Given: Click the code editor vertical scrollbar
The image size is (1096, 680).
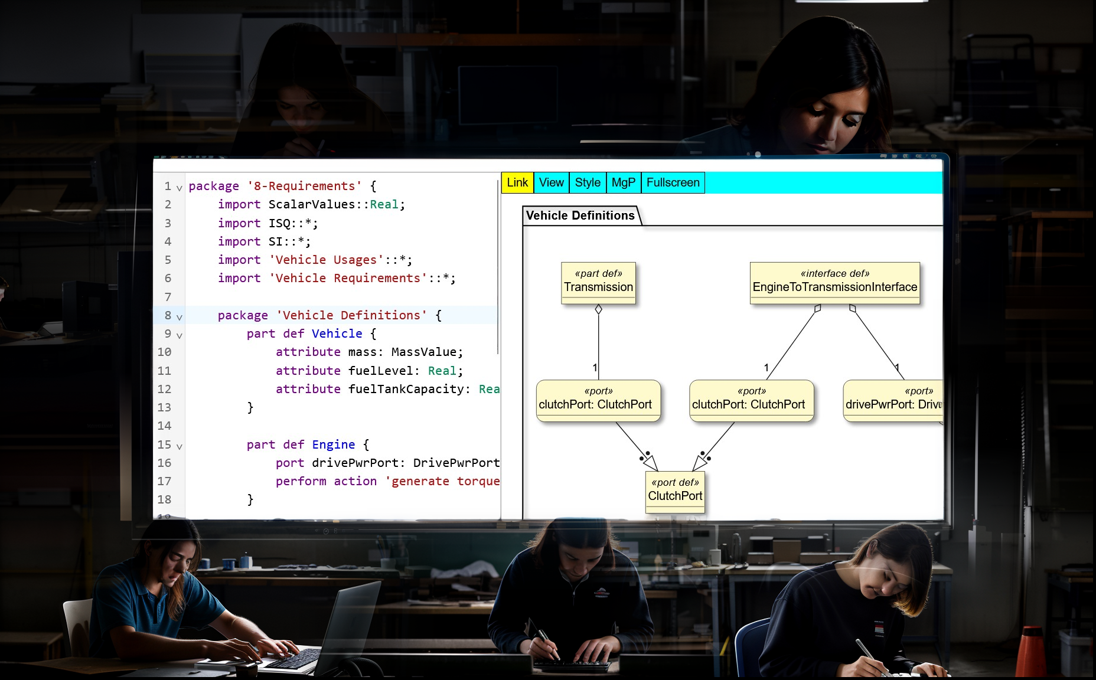Looking at the screenshot, I should [x=498, y=266].
